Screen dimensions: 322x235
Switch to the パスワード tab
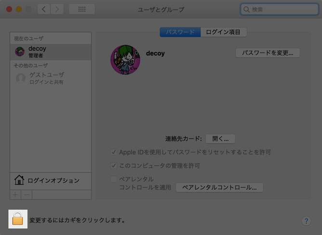tap(180, 32)
